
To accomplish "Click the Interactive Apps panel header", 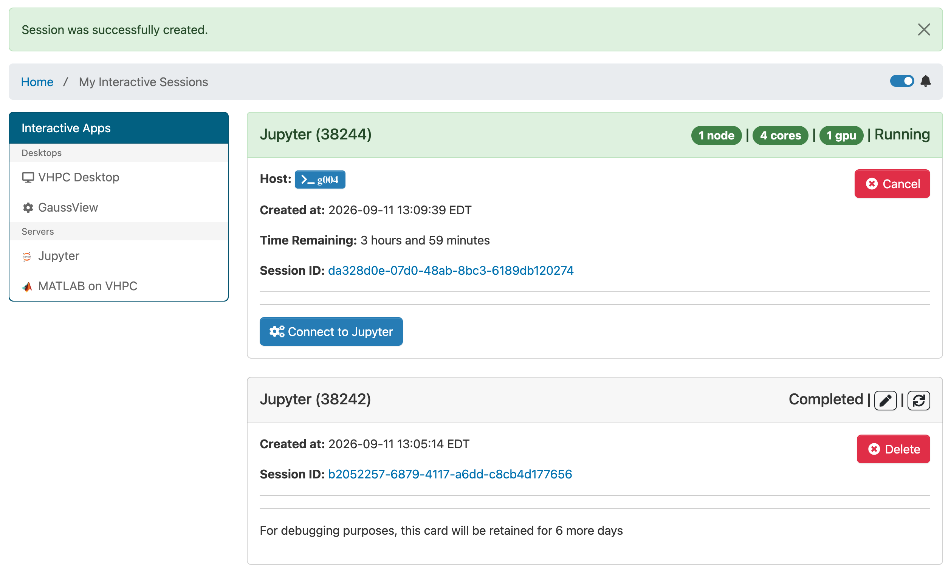I will (x=119, y=128).
